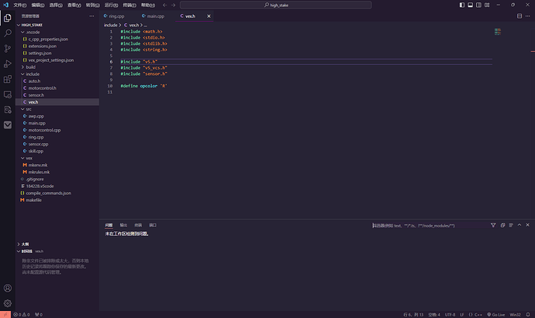This screenshot has height=318, width=535.
Task: Open the Manage gear icon
Action: pos(8,303)
